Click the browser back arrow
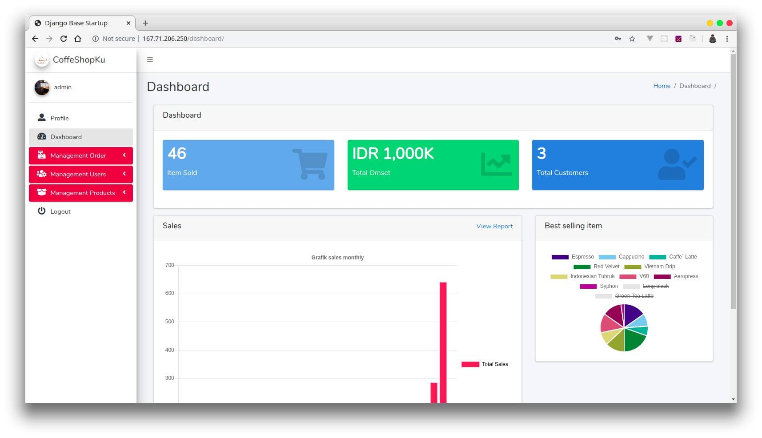 pyautogui.click(x=35, y=39)
